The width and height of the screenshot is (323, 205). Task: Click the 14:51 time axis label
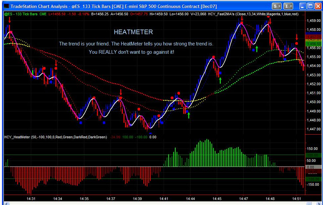click(x=297, y=199)
